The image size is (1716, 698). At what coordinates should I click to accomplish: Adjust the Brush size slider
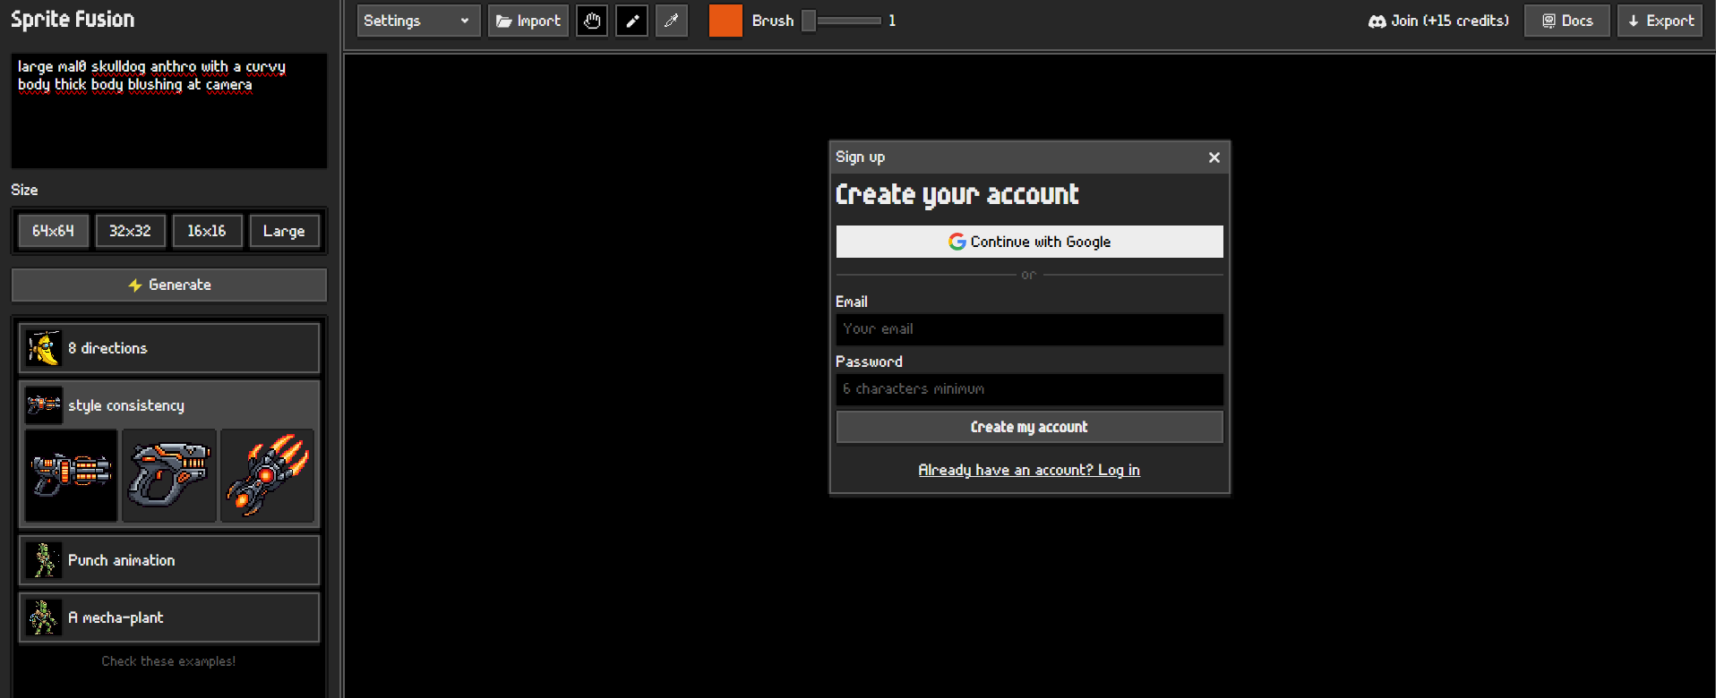pos(841,21)
